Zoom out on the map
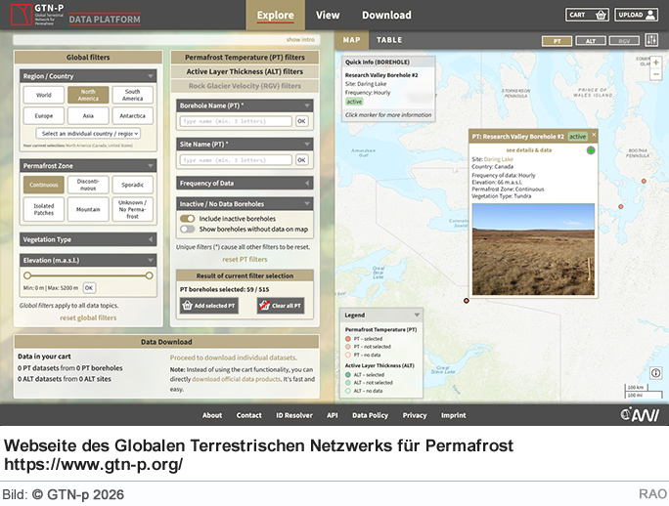Viewport: 669px width, 506px height. pos(656,74)
